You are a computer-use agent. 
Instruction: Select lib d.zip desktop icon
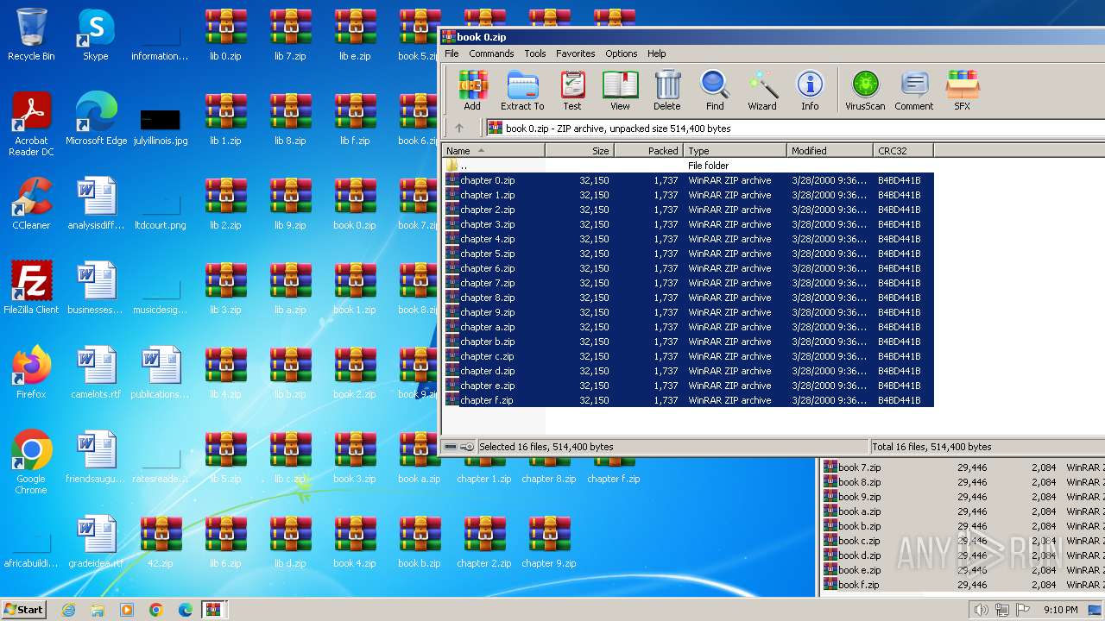(x=290, y=542)
